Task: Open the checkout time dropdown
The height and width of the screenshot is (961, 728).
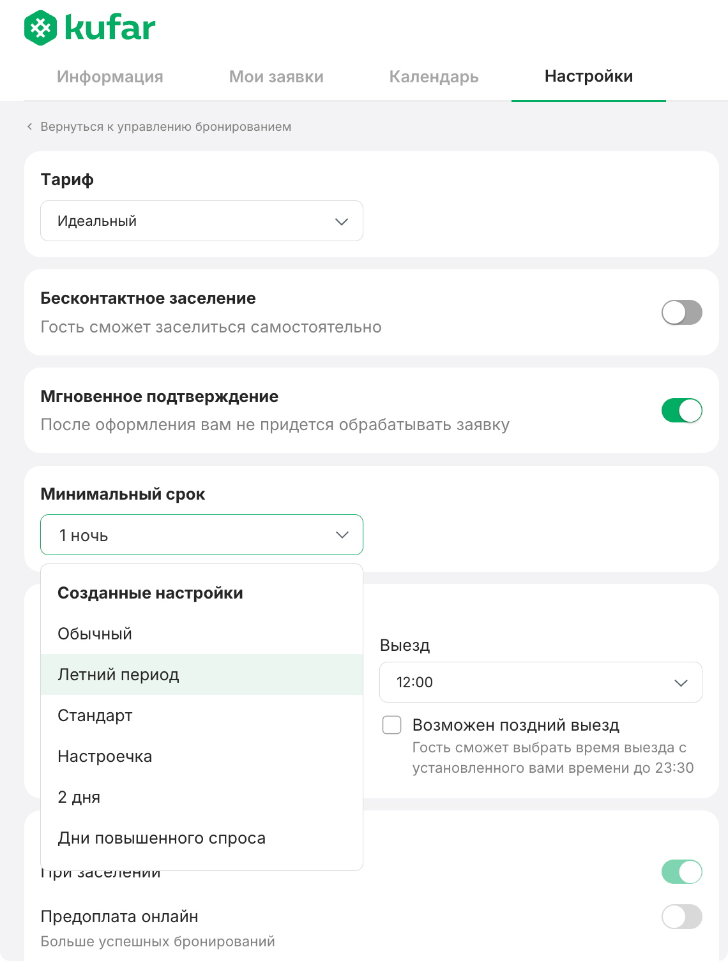Action: (540, 682)
